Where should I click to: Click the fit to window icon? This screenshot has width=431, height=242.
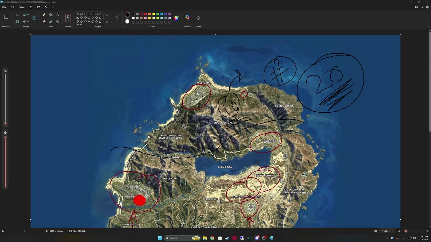tap(375, 231)
